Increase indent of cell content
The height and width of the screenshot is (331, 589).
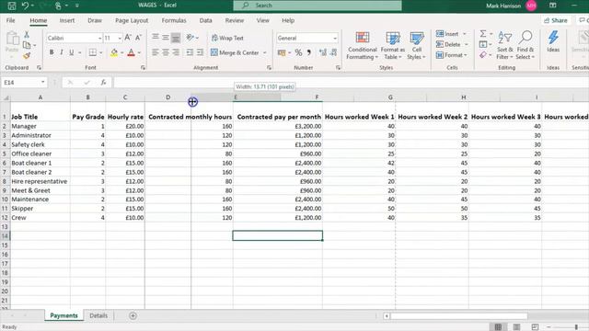click(201, 52)
